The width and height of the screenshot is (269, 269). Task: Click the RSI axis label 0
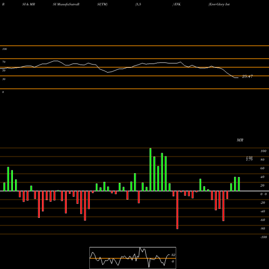point(3,92)
